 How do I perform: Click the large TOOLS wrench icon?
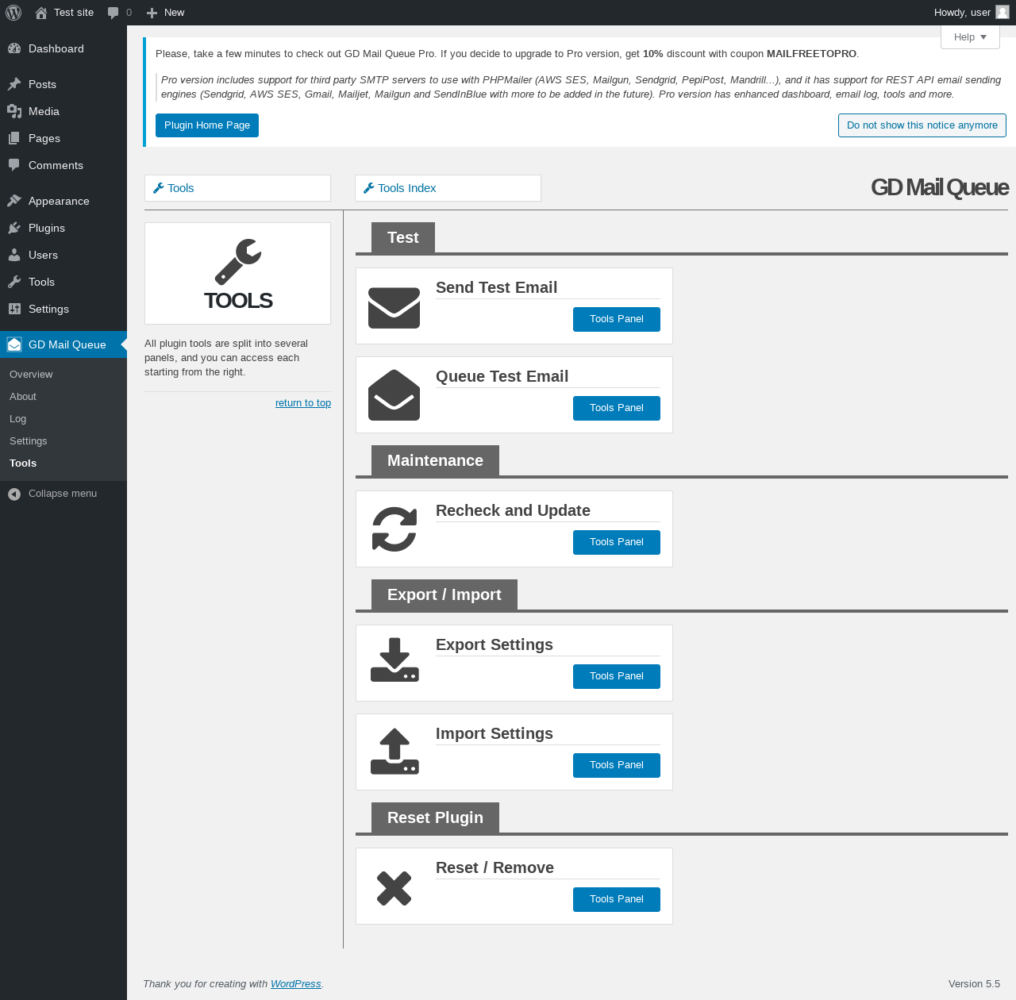point(237,262)
